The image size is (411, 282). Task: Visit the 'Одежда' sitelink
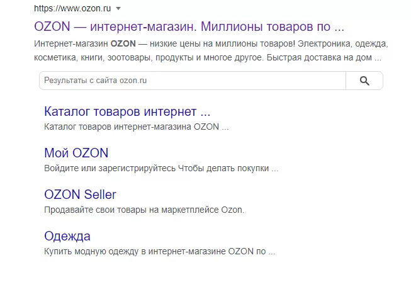point(67,236)
